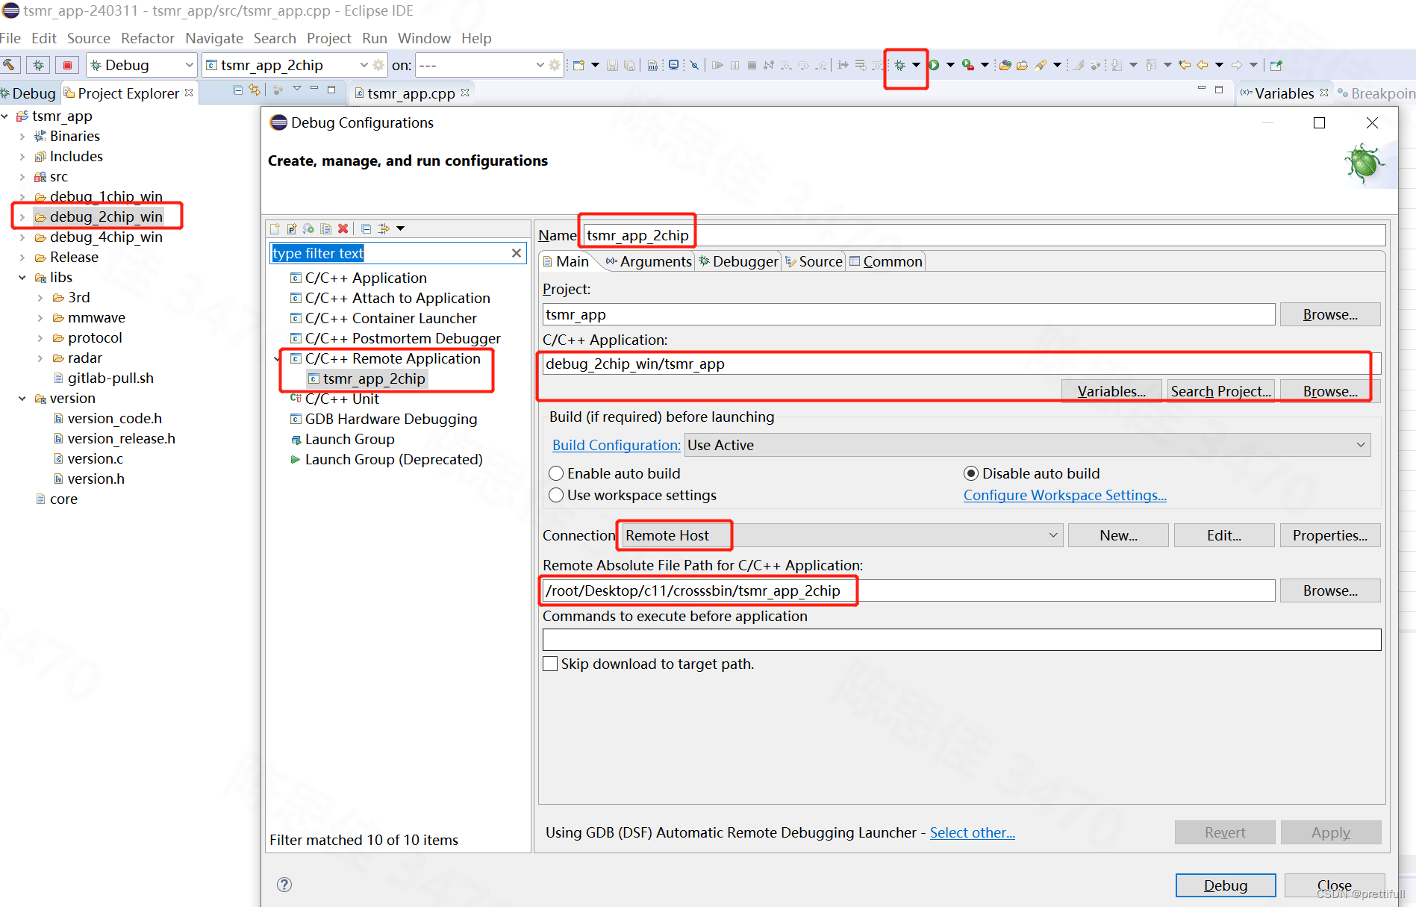Image resolution: width=1416 pixels, height=907 pixels.
Task: Open the Refactor menu
Action: 148,38
